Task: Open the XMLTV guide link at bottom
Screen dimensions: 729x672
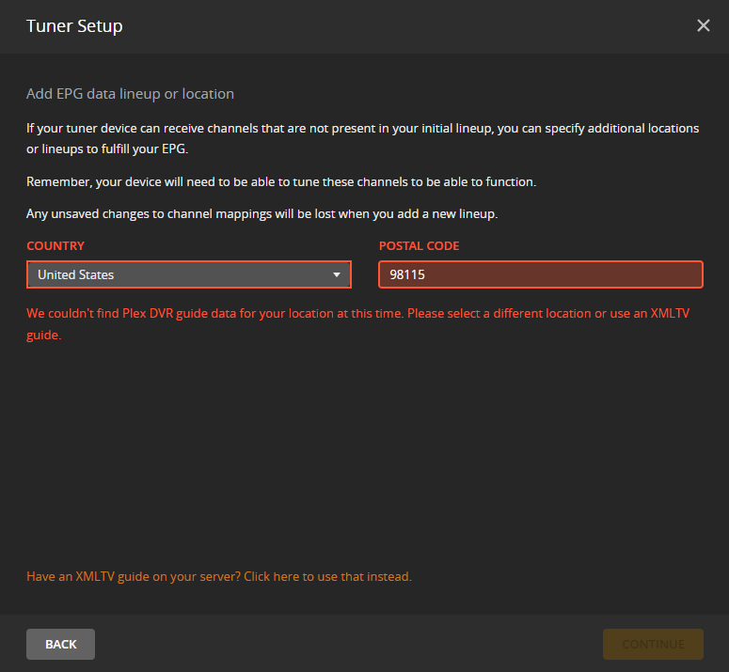Action: click(x=218, y=576)
